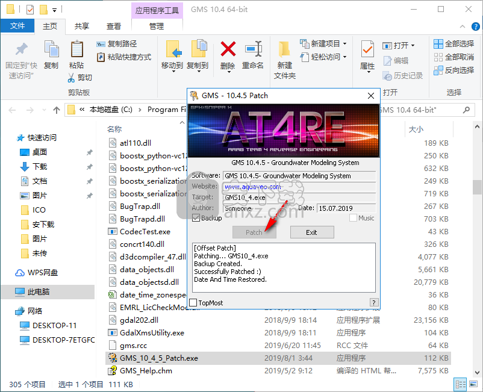
Task: Select the CodecTest.exe file
Action: coord(145,232)
